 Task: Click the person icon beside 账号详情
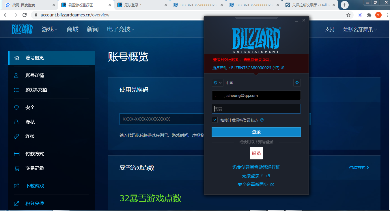click(17, 76)
